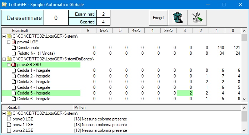The width and height of the screenshot is (249, 135).
Task: Open the wrench and screwdriver settings icon
Action: click(197, 18)
